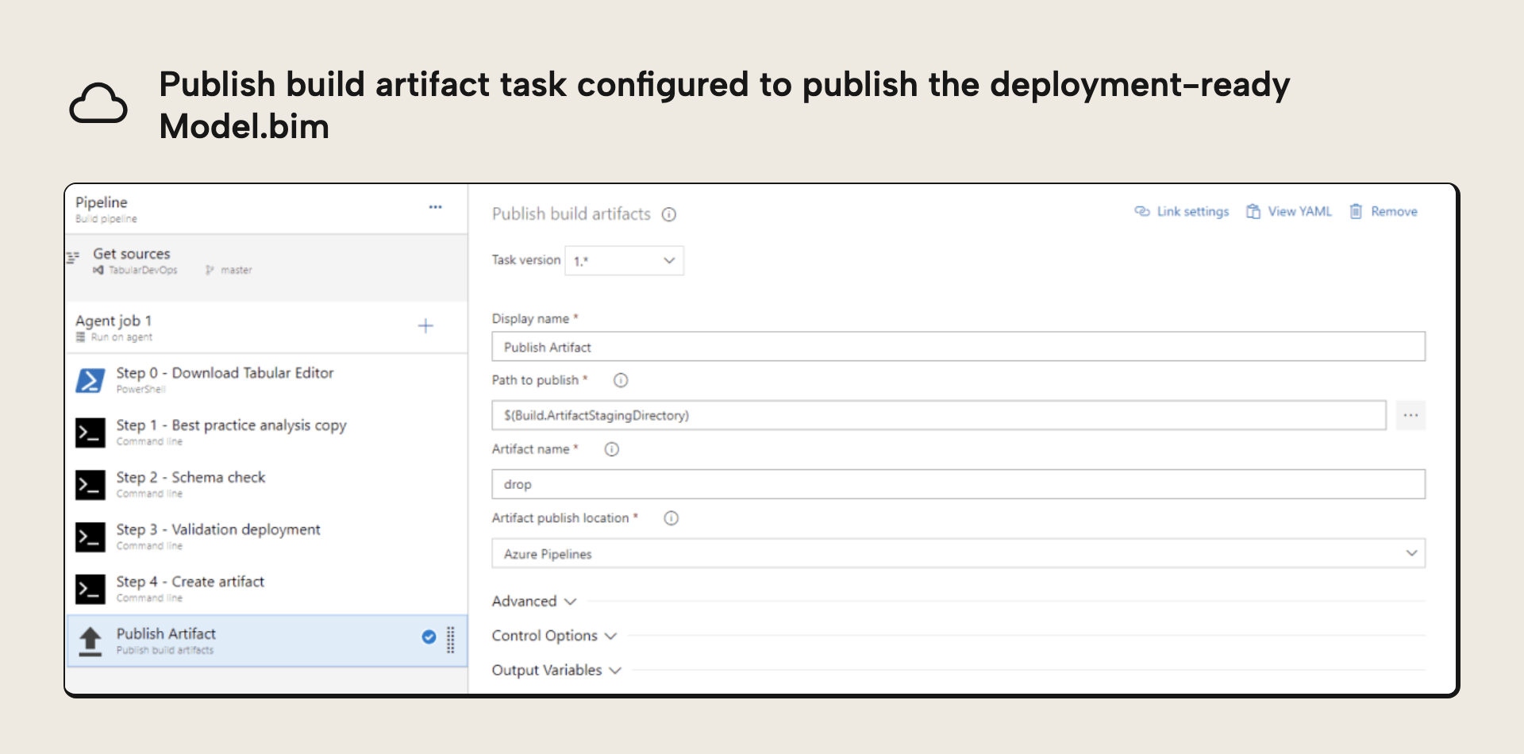1524x754 pixels.
Task: Select the Pipeline header
Action: (267, 209)
